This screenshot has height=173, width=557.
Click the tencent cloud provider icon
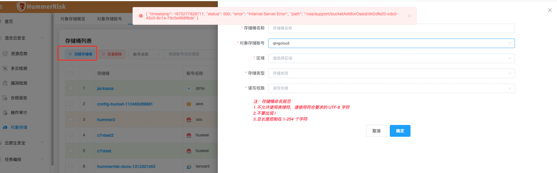point(189,167)
